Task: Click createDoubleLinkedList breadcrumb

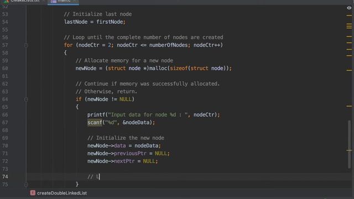Action: [61, 193]
